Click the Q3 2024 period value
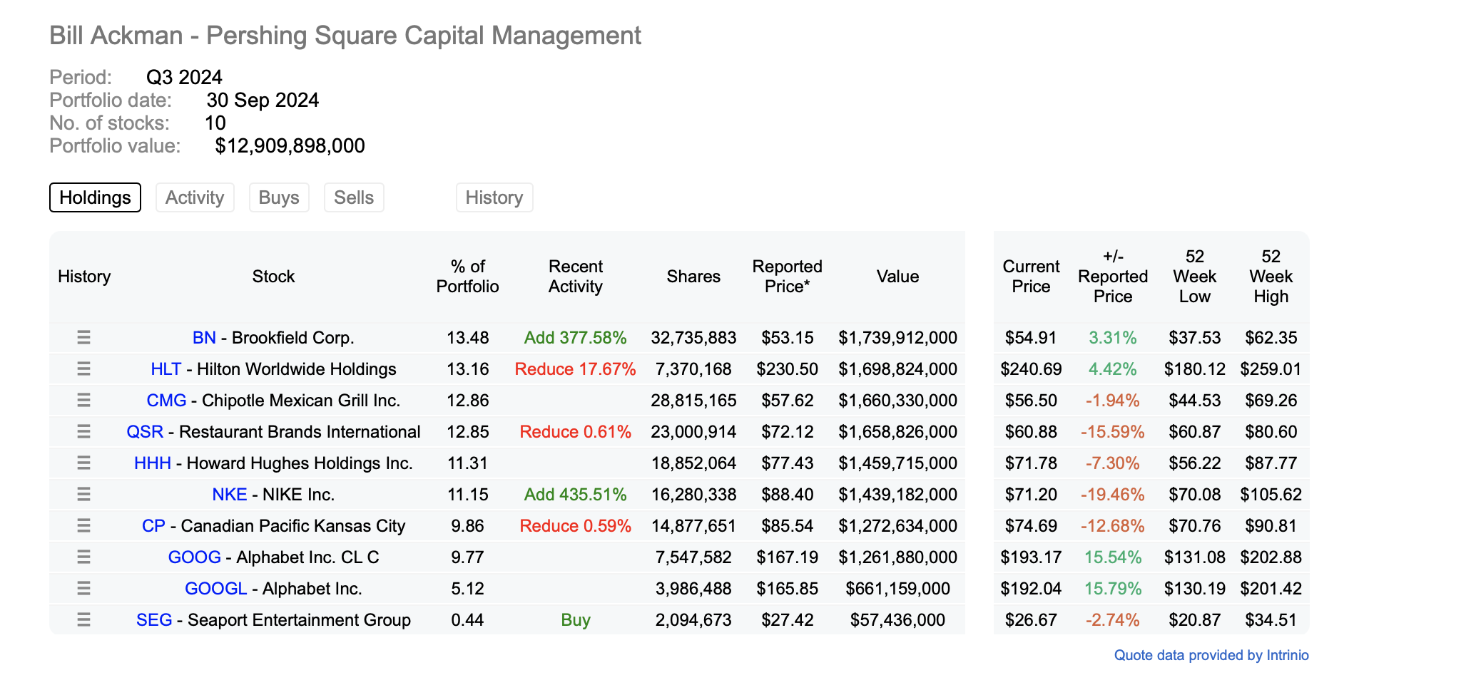1471x680 pixels. 184,77
